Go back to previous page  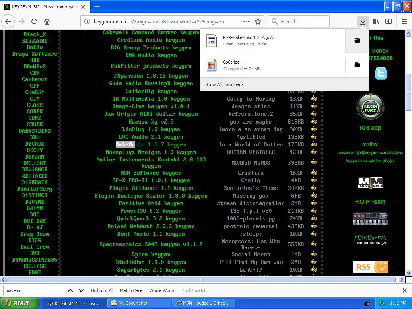(x=8, y=21)
